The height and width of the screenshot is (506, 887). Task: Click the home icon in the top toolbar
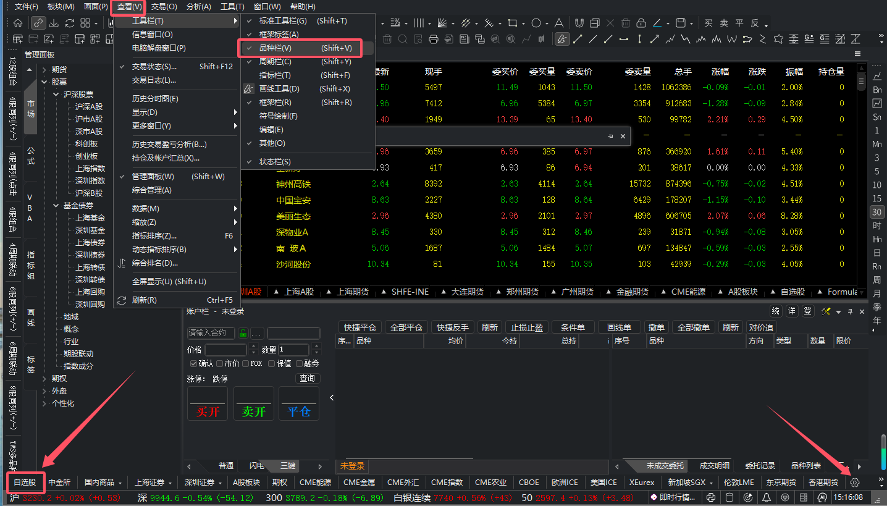[18, 23]
